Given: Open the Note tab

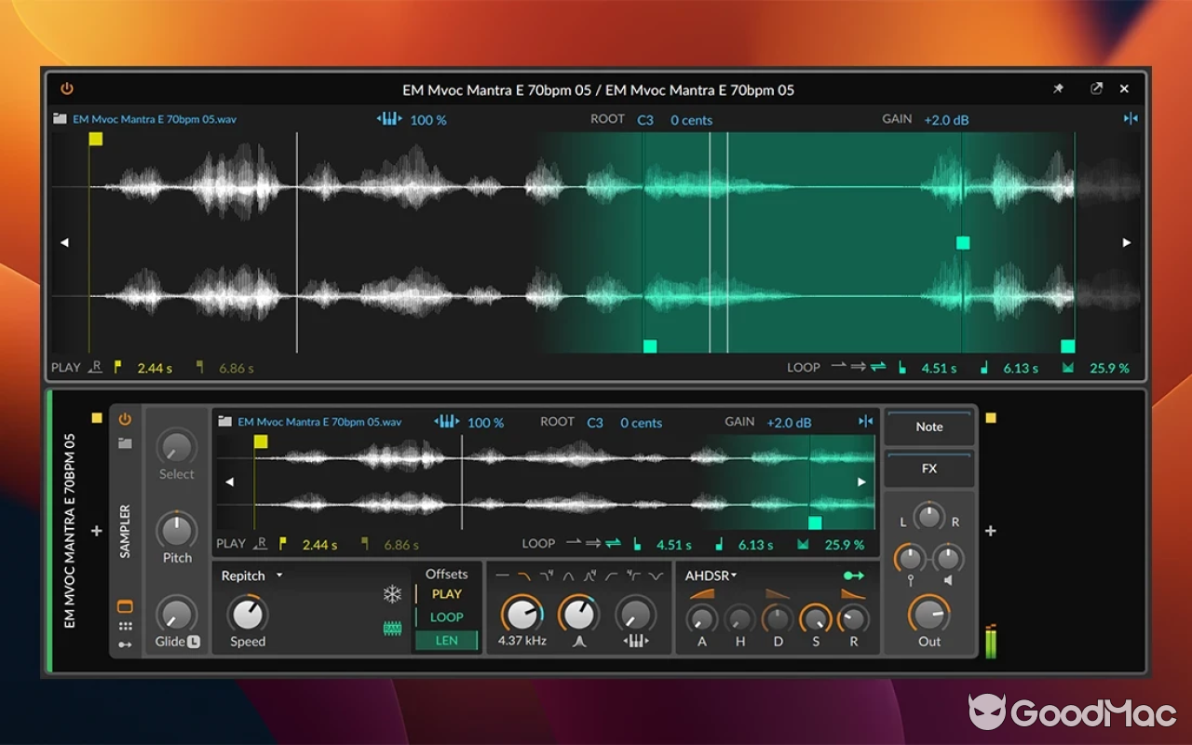Looking at the screenshot, I should [928, 427].
